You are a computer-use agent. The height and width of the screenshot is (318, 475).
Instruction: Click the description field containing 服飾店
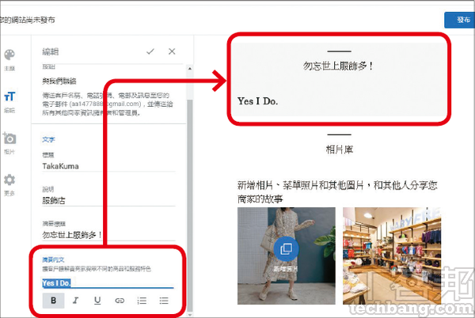click(108, 200)
